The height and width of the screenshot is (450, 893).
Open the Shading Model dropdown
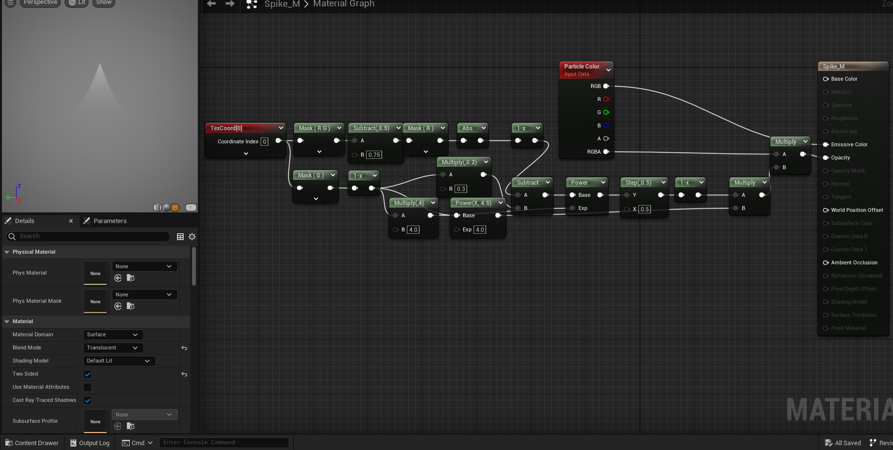[119, 361]
